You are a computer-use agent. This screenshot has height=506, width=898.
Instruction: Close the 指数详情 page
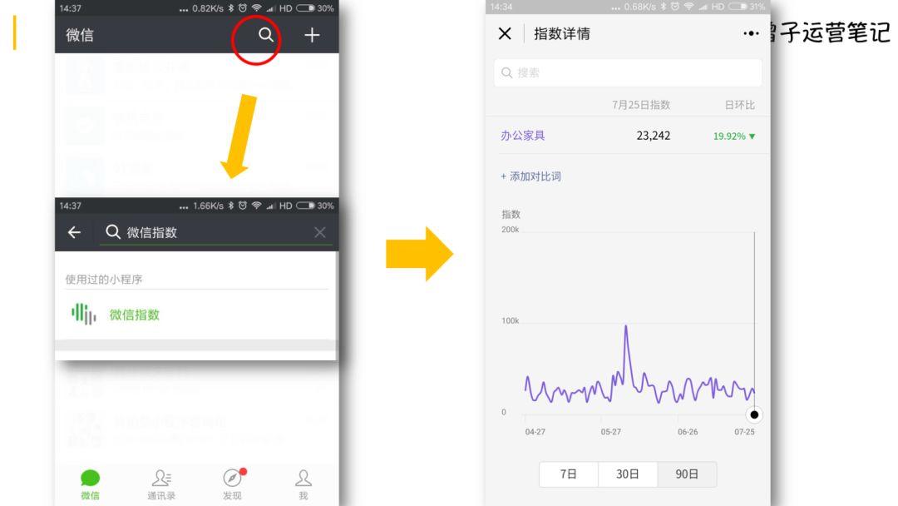[x=505, y=34]
